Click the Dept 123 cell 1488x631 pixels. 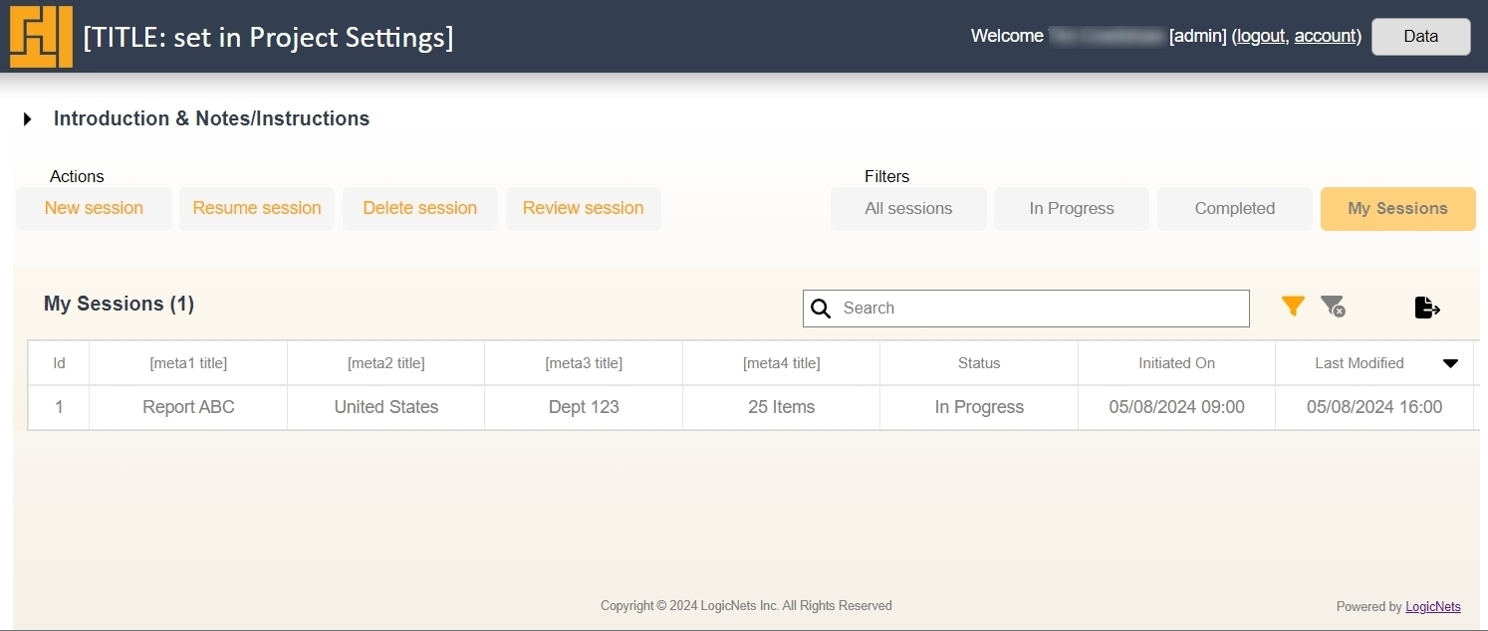point(584,407)
